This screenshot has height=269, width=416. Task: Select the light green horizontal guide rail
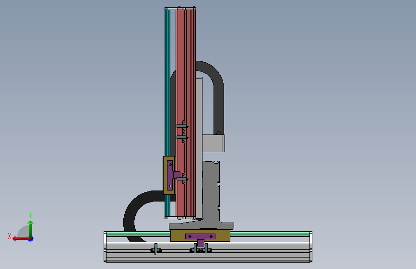click(x=270, y=234)
